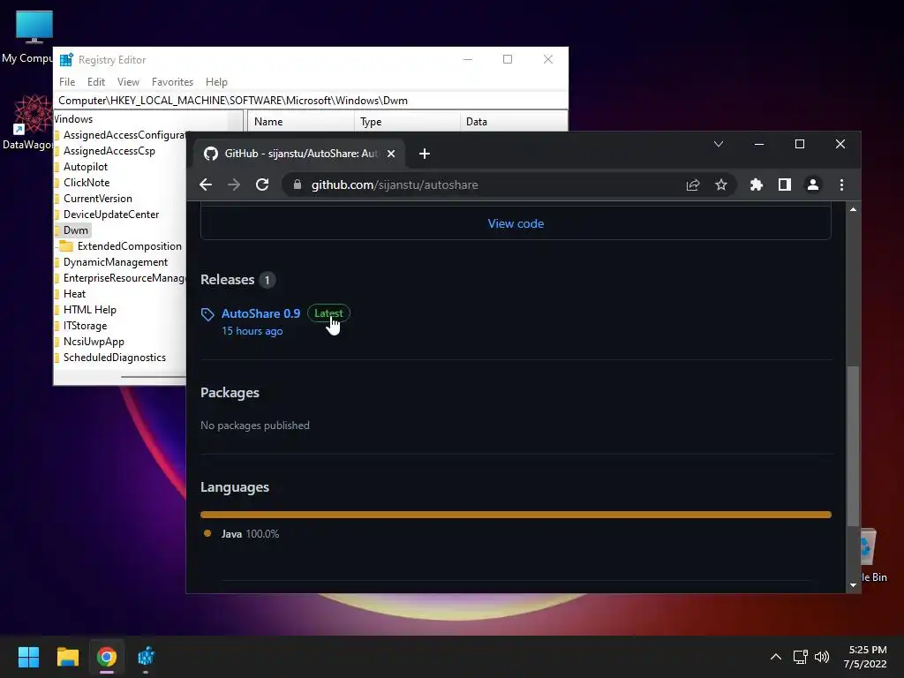The height and width of the screenshot is (678, 904).
Task: Open the File menu in Registry Editor
Action: [x=67, y=82]
